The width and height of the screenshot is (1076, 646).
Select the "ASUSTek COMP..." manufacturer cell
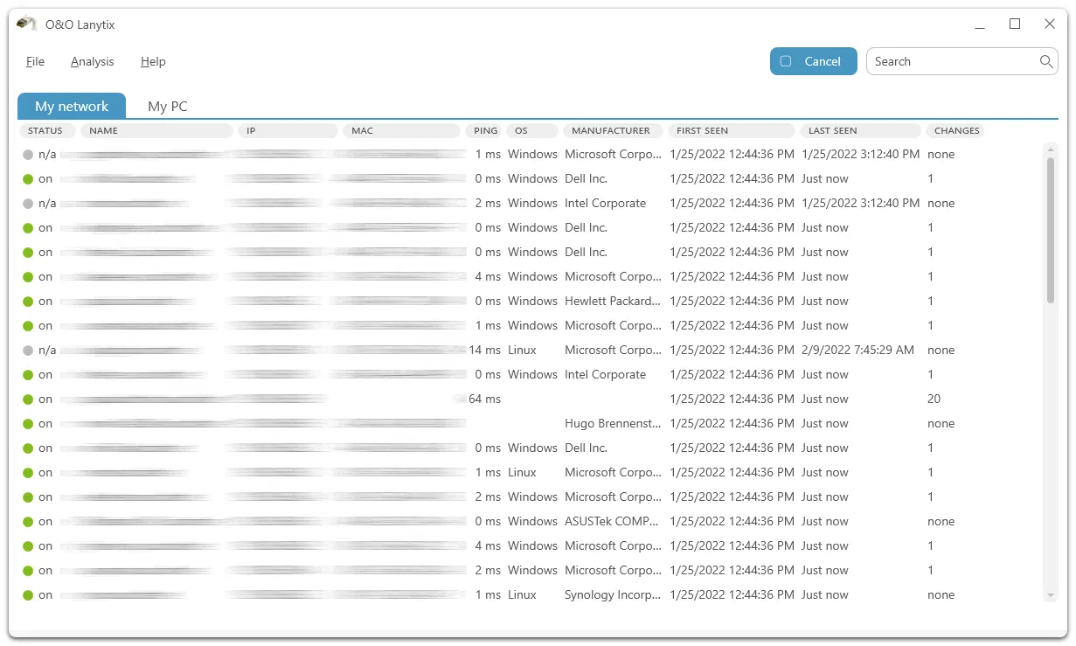pos(613,522)
